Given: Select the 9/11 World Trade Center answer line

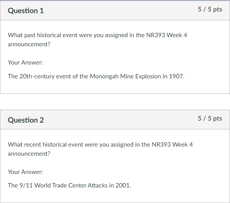Looking at the screenshot, I should (x=69, y=185).
